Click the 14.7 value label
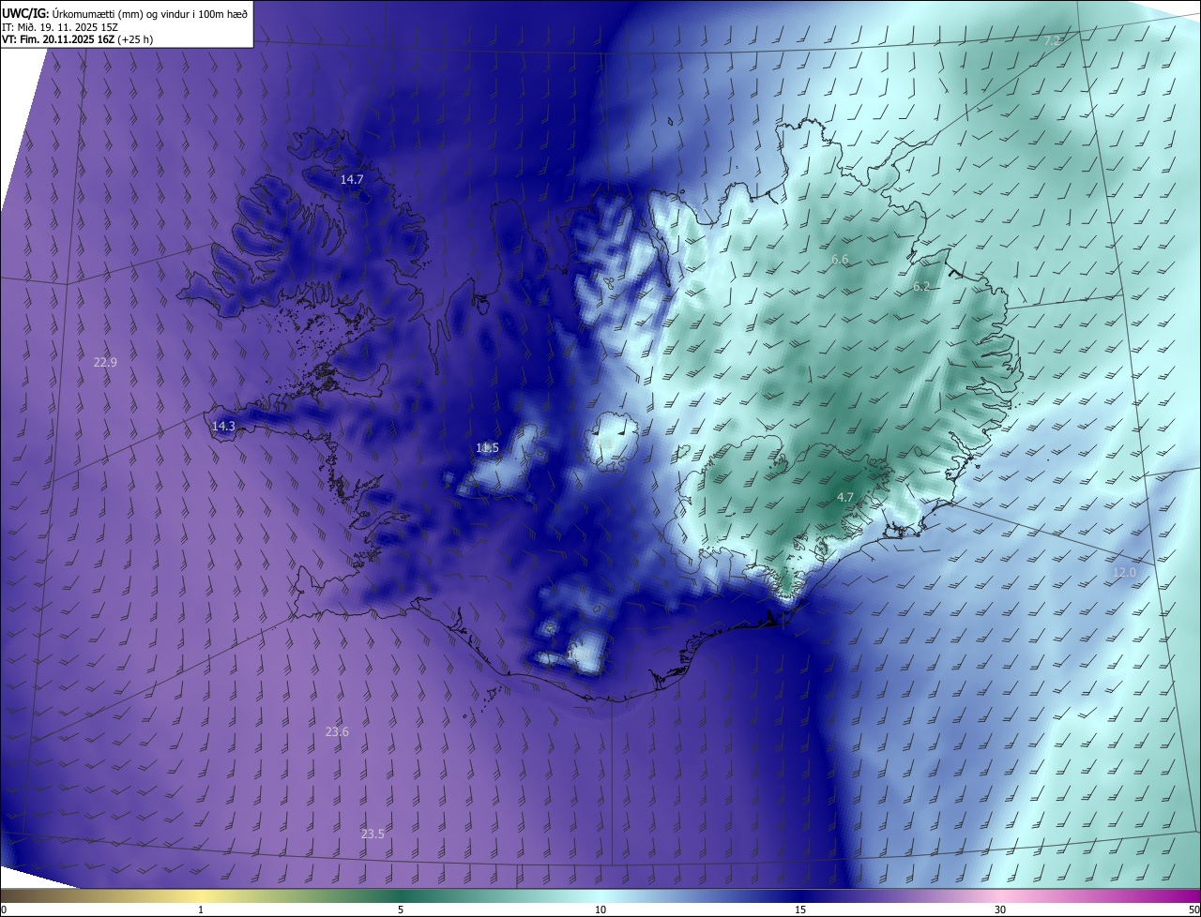The width and height of the screenshot is (1201, 917). 352,179
